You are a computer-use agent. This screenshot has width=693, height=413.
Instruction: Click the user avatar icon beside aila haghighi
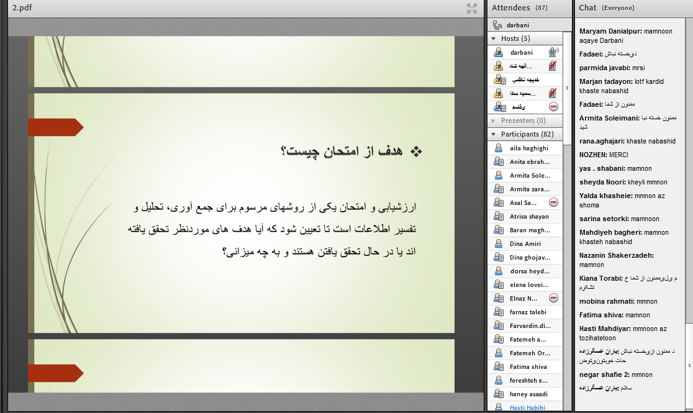[498, 148]
